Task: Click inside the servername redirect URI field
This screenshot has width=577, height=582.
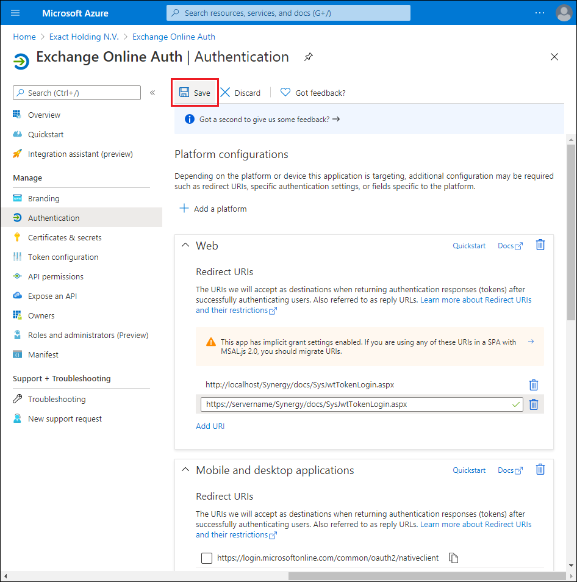Action: (360, 404)
